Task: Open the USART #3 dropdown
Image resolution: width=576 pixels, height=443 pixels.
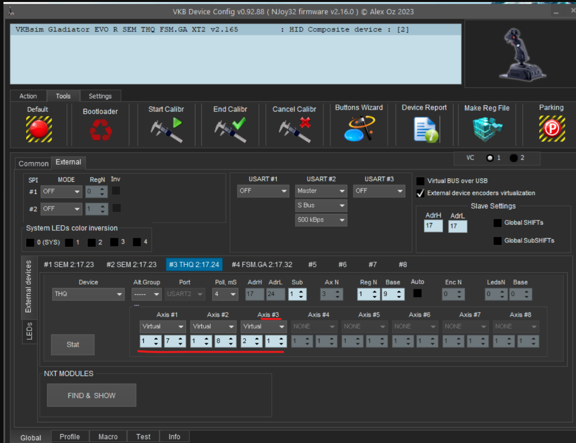Action: pyautogui.click(x=379, y=191)
